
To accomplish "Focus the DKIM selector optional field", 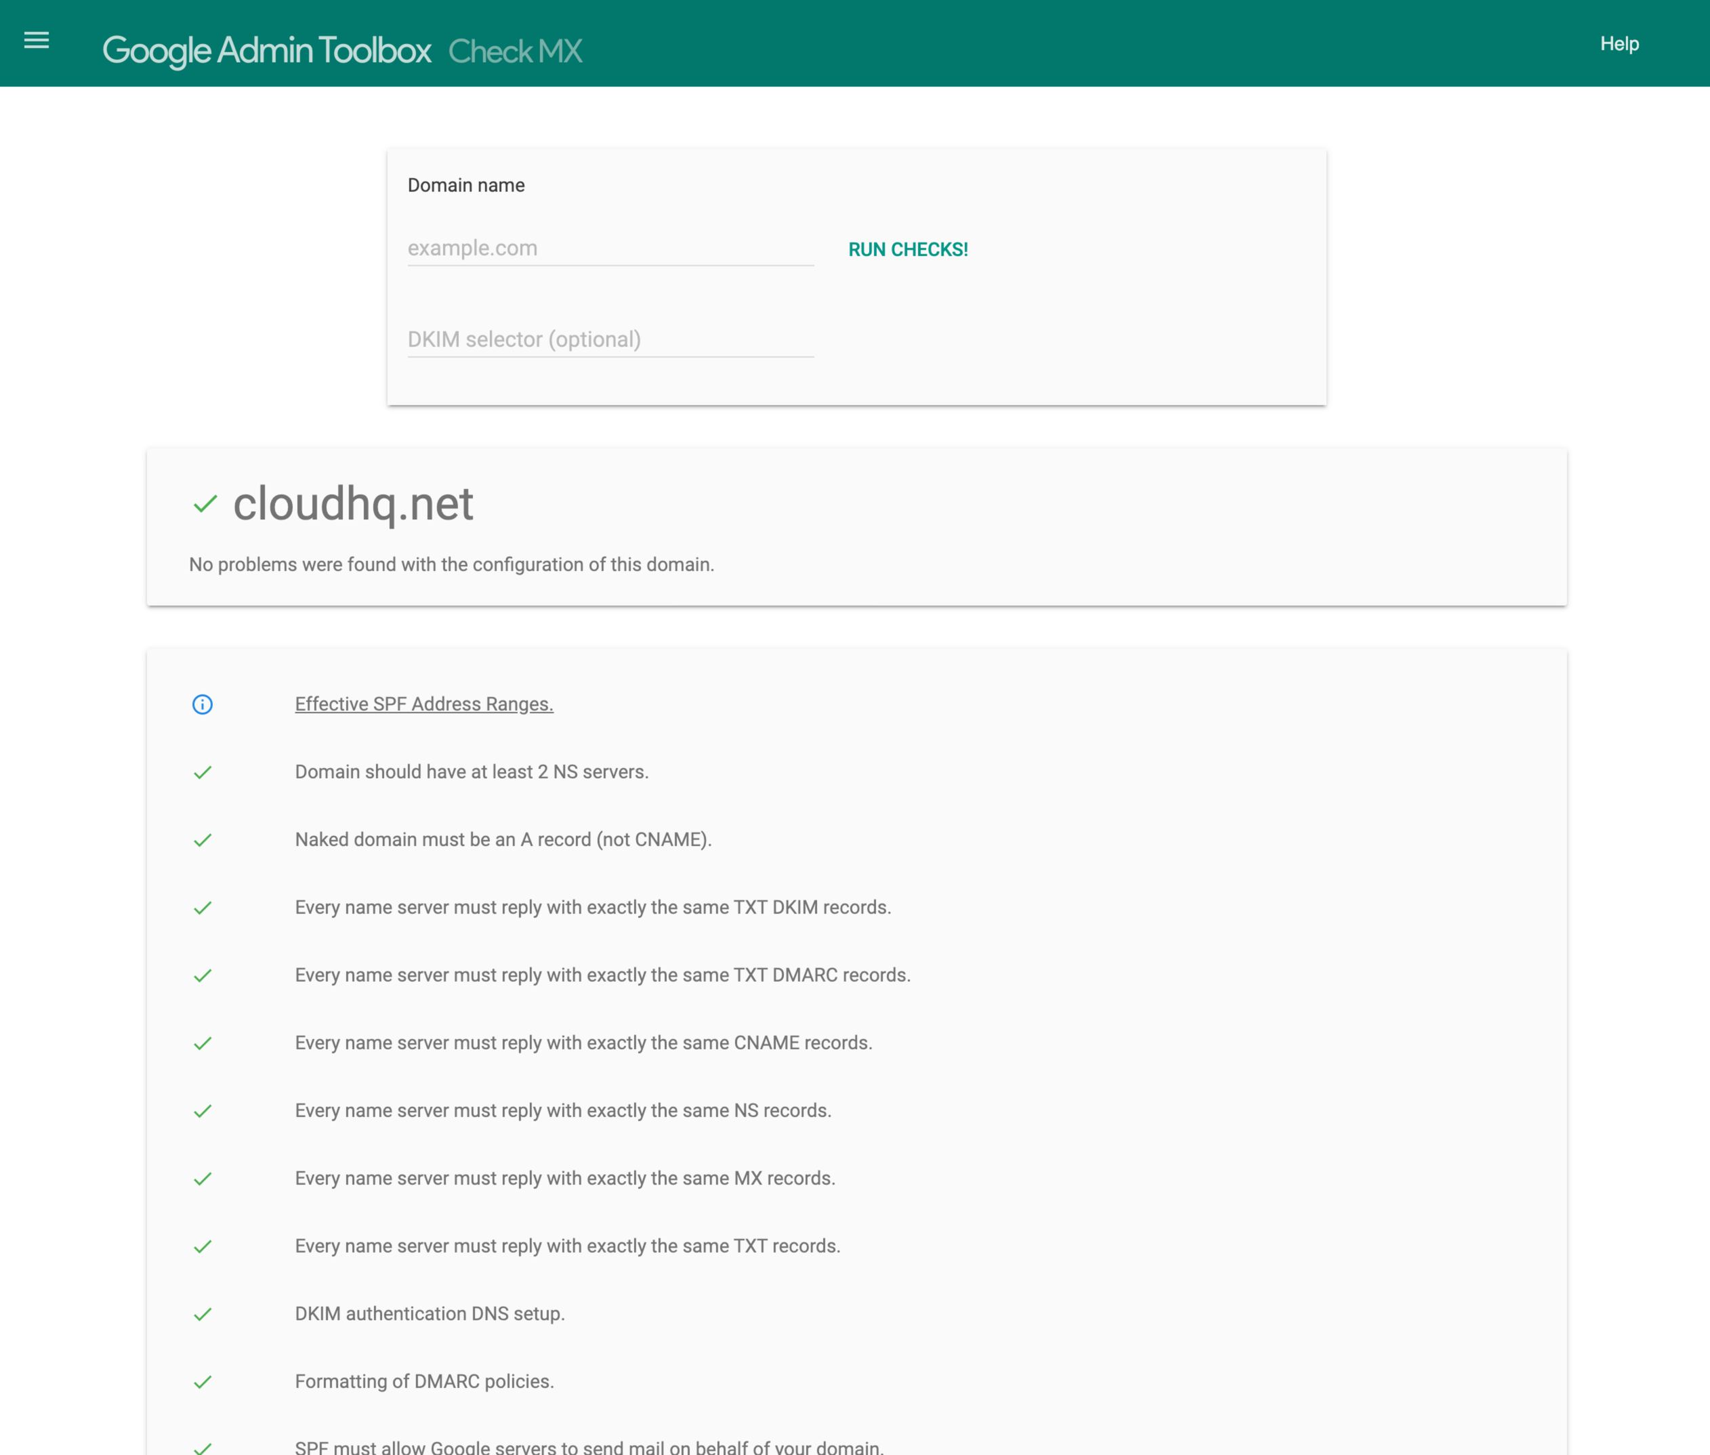I will click(610, 340).
